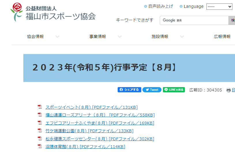Expand the 協会情報 menu chevron
This screenshot has height=161, width=235.
pyautogui.click(x=57, y=37)
